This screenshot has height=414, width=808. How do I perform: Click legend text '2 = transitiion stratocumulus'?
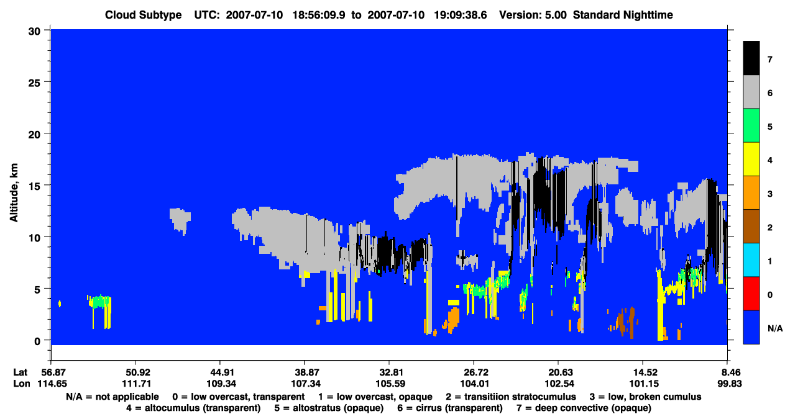pyautogui.click(x=512, y=397)
